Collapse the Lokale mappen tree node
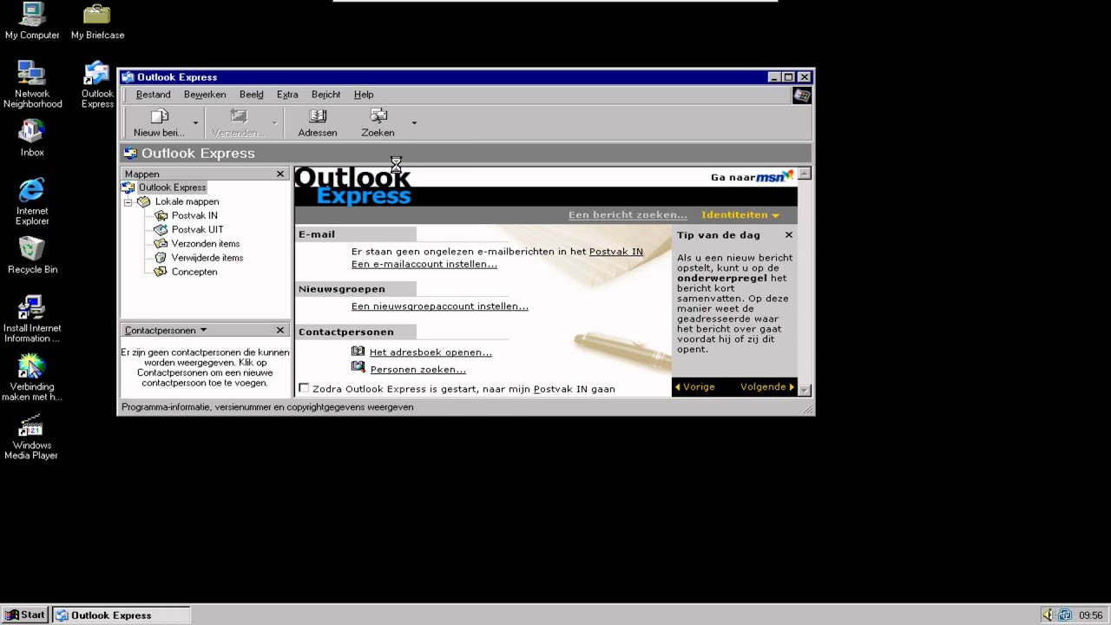The height and width of the screenshot is (625, 1111). [x=128, y=201]
